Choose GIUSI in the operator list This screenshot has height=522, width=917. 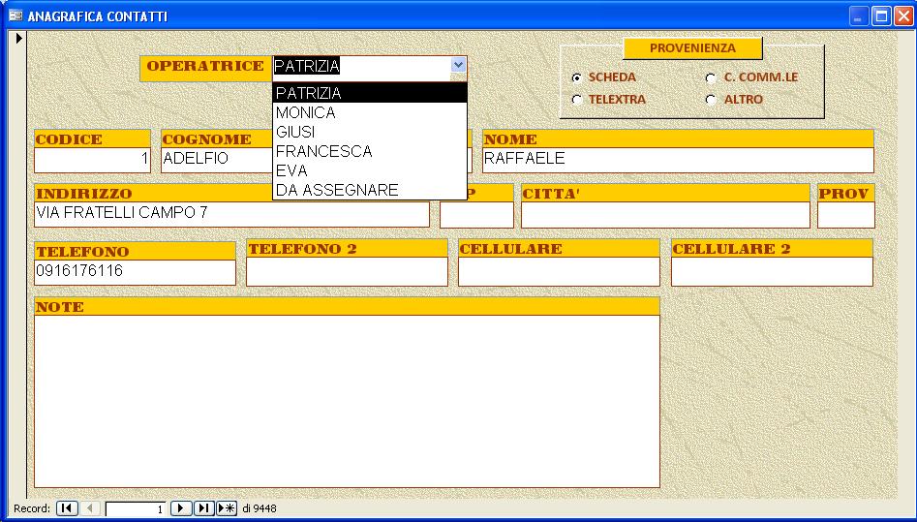pyautogui.click(x=370, y=132)
